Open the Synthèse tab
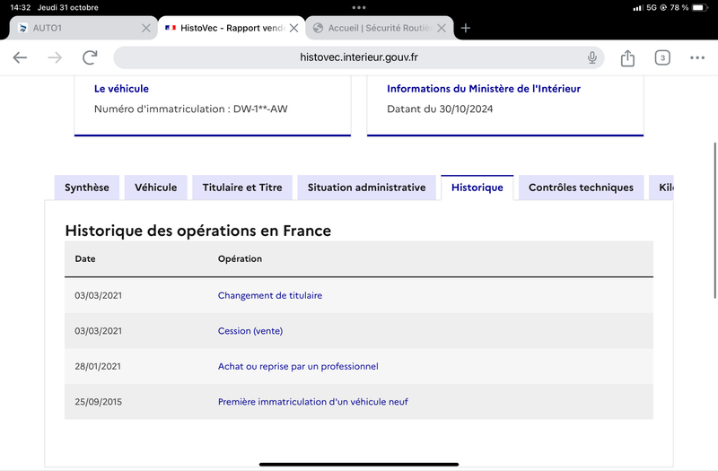 point(87,188)
